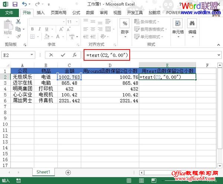223x184 pixels.
Task: Click the Fill Color paint bucket
Action: (47, 37)
